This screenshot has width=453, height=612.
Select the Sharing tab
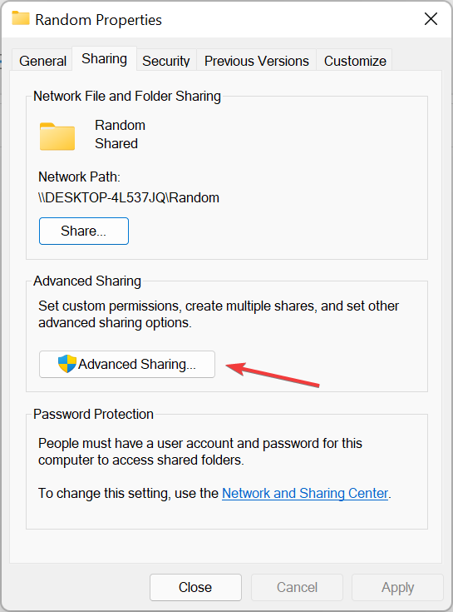click(x=104, y=58)
